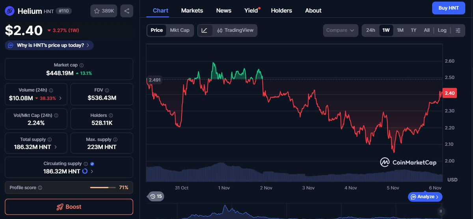Expand Volume (24h) details chevron
This screenshot has height=219, width=473.
[x=60, y=98]
